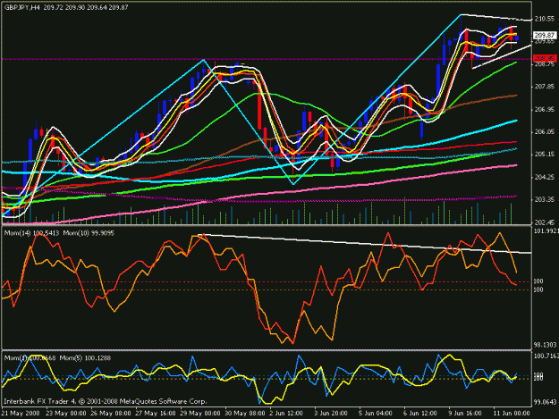Click the 206.95 price axis value
559x419 pixels.
tap(545, 109)
